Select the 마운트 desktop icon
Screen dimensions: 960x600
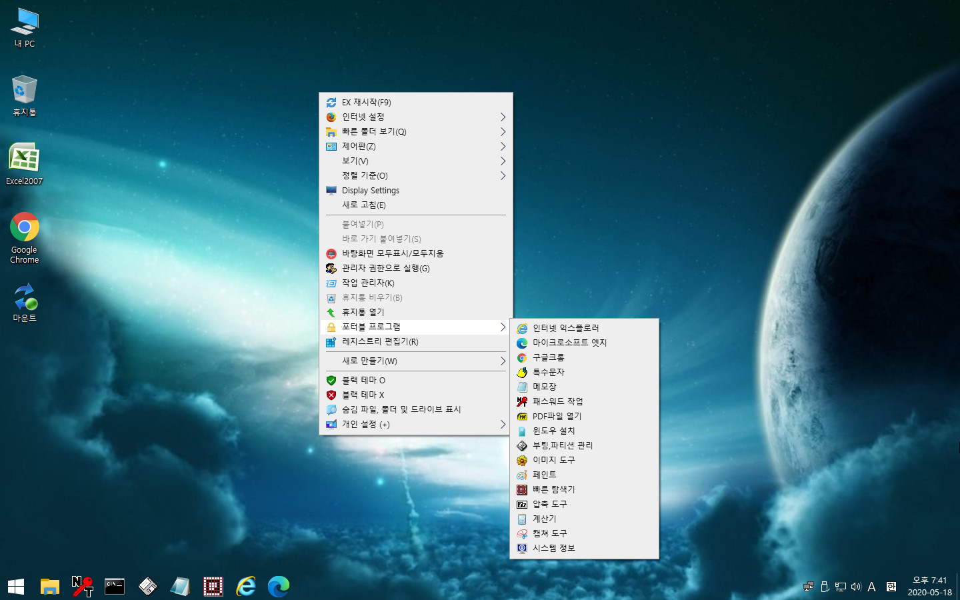(x=25, y=303)
